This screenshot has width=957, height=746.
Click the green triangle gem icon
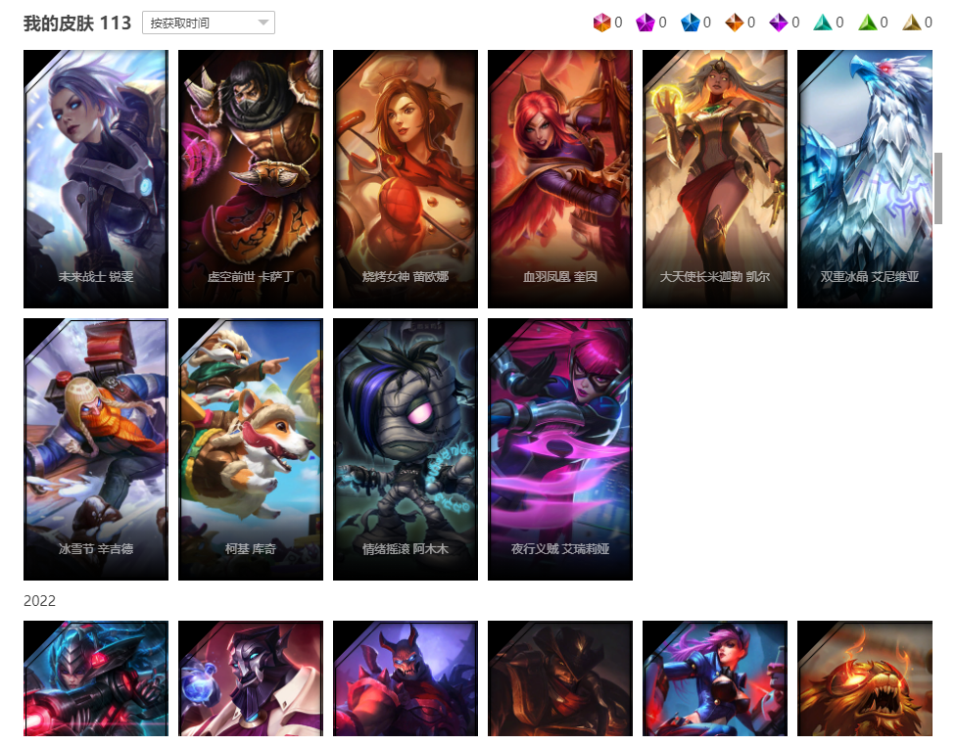(x=867, y=23)
